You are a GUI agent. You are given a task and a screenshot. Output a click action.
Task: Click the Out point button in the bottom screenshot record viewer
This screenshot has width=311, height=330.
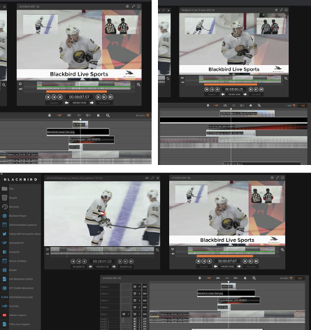coord(251,266)
